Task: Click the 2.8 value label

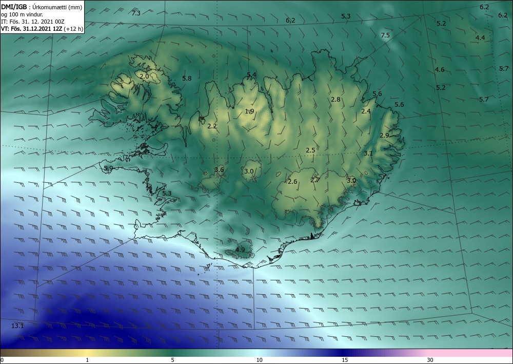Action: [336, 100]
